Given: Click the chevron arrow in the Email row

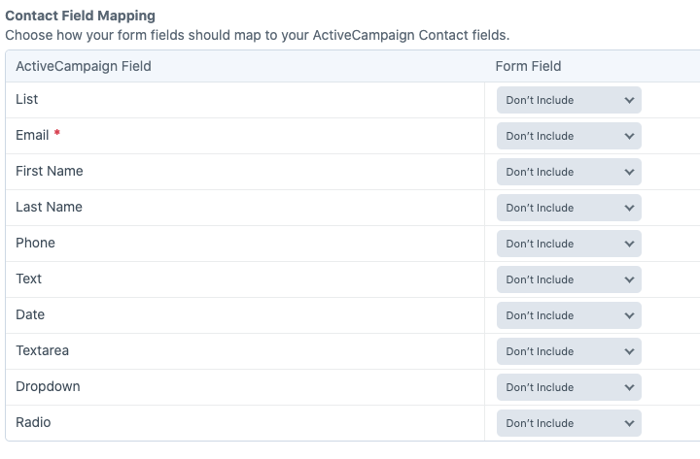Looking at the screenshot, I should click(629, 136).
